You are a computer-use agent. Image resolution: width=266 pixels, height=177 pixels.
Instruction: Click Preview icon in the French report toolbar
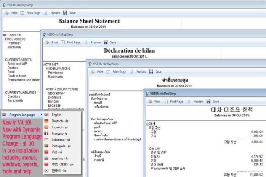point(86,42)
